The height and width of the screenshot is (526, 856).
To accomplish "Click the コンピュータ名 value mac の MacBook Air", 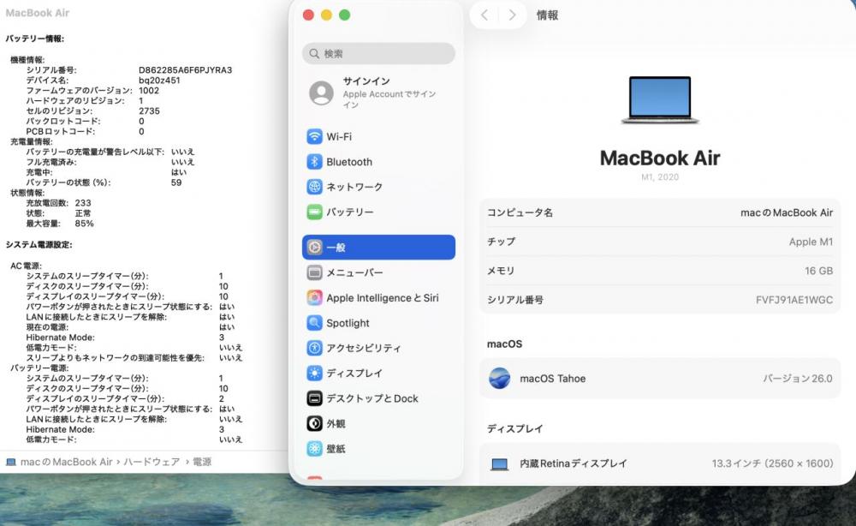I will (786, 212).
